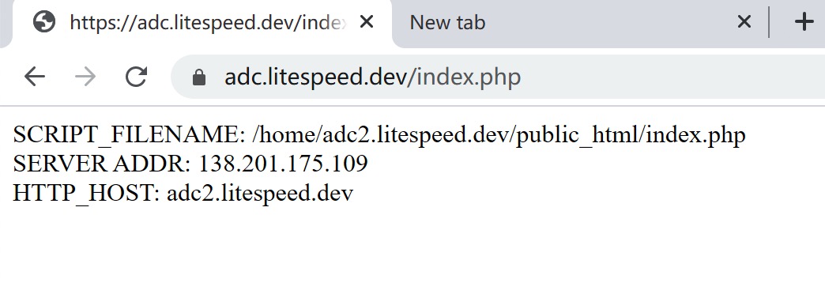This screenshot has height=294, width=825.
Task: Click empty address bar space after URL
Action: [673, 77]
